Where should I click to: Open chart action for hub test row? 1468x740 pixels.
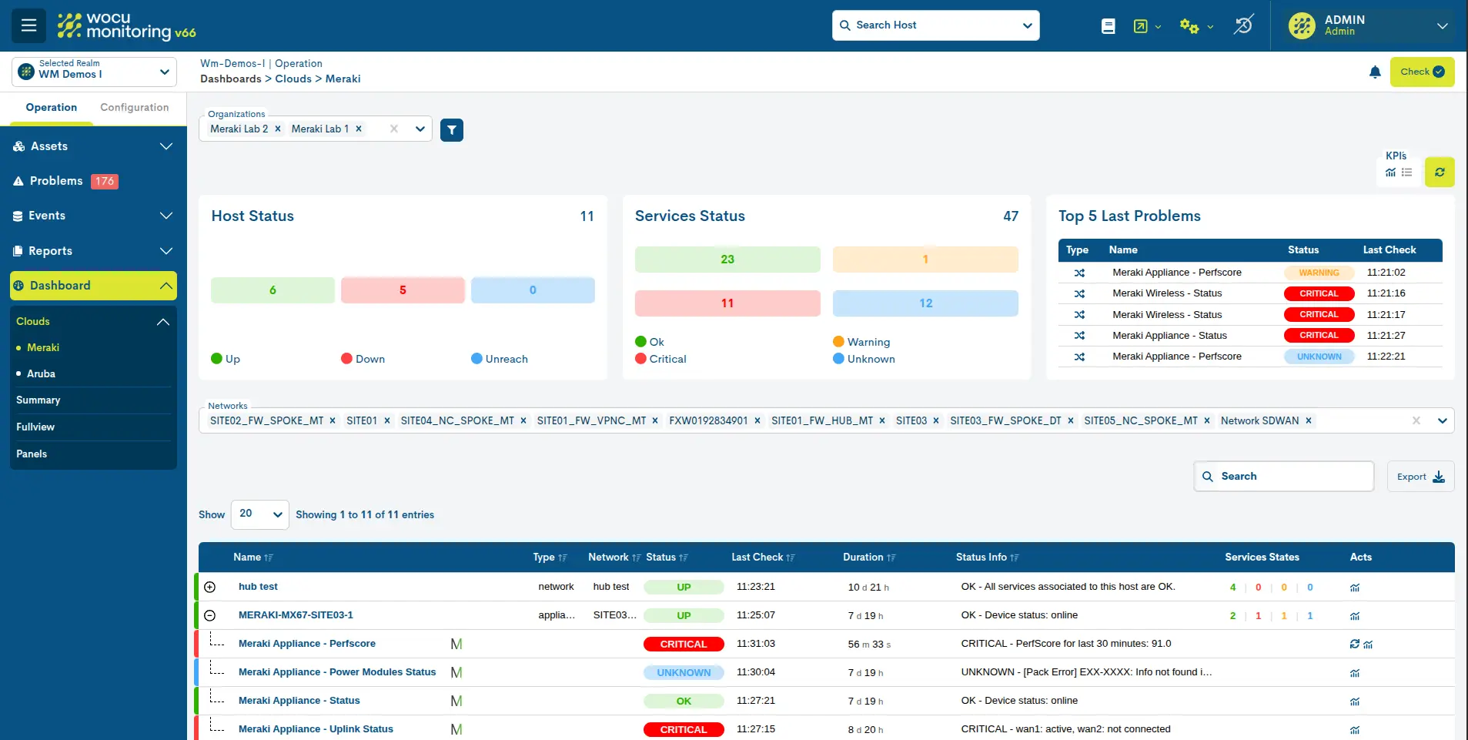point(1355,588)
